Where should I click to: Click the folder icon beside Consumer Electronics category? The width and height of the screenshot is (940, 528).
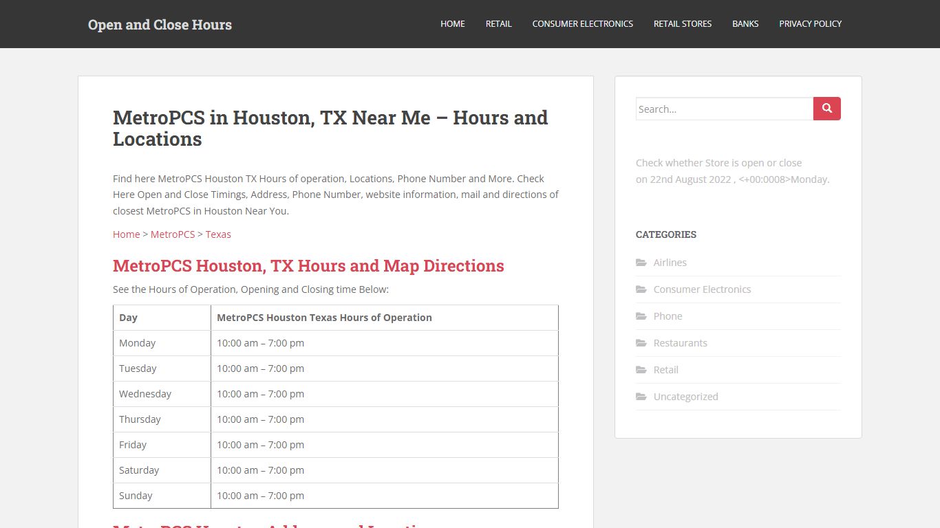click(x=641, y=289)
